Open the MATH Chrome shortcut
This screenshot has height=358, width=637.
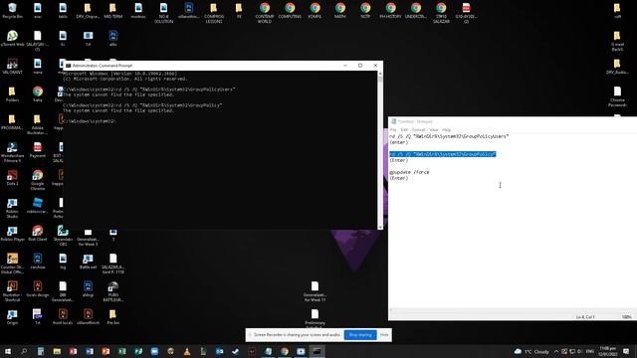(340, 11)
